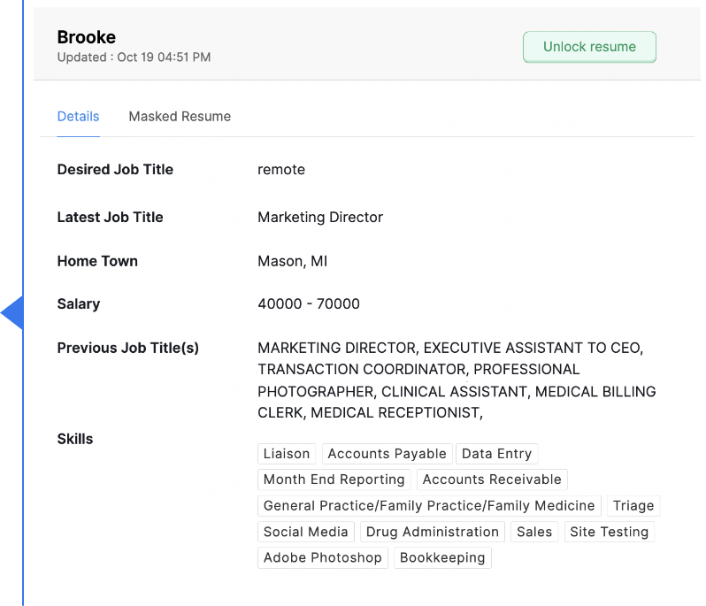The image size is (706, 606).
Task: Click the Drug Administration skill tag
Action: (432, 532)
